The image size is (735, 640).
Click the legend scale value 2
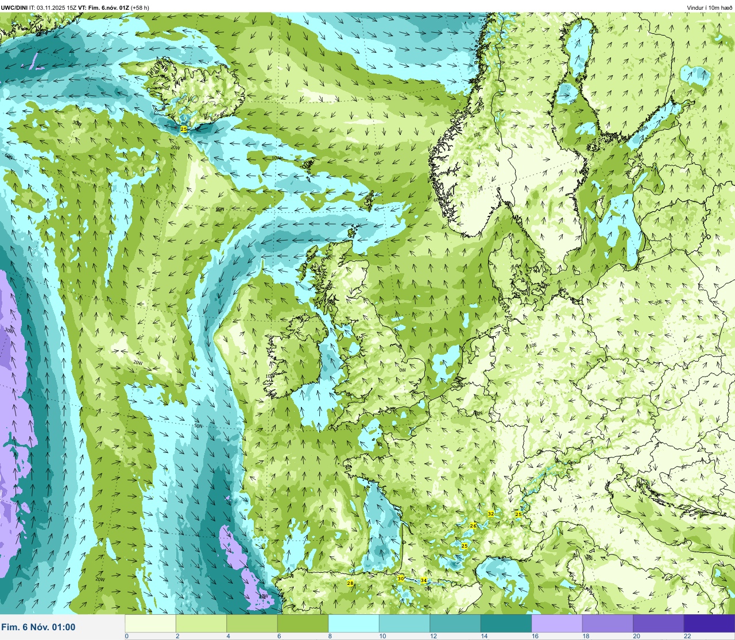point(177,636)
